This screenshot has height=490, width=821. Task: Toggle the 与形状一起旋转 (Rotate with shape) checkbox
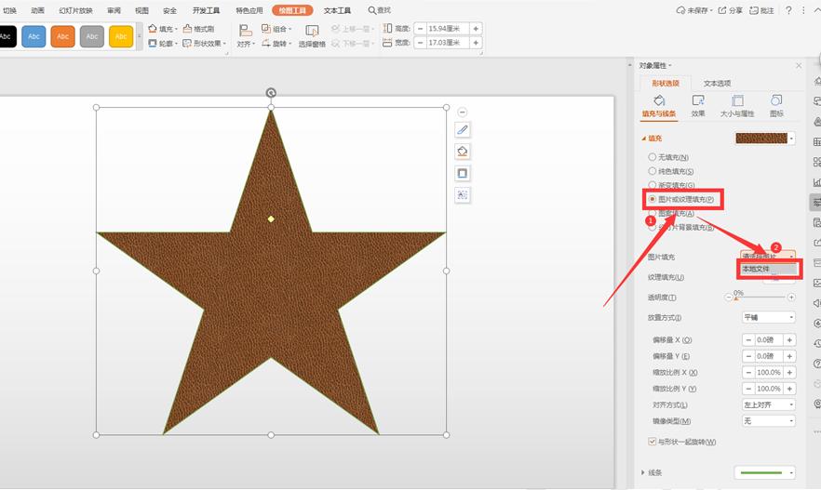pyautogui.click(x=652, y=441)
